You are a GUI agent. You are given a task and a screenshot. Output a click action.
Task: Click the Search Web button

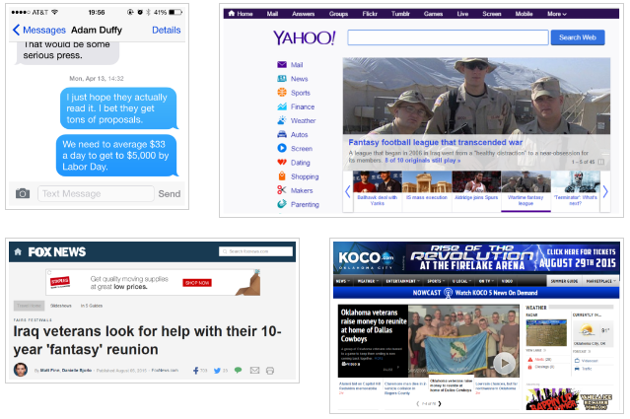[578, 37]
